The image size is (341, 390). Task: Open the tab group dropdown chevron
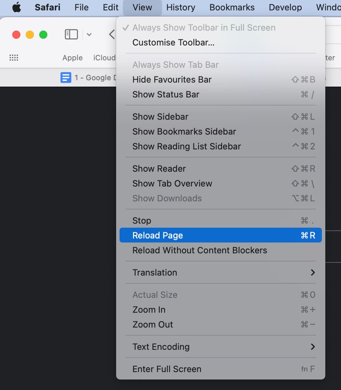coord(89,35)
